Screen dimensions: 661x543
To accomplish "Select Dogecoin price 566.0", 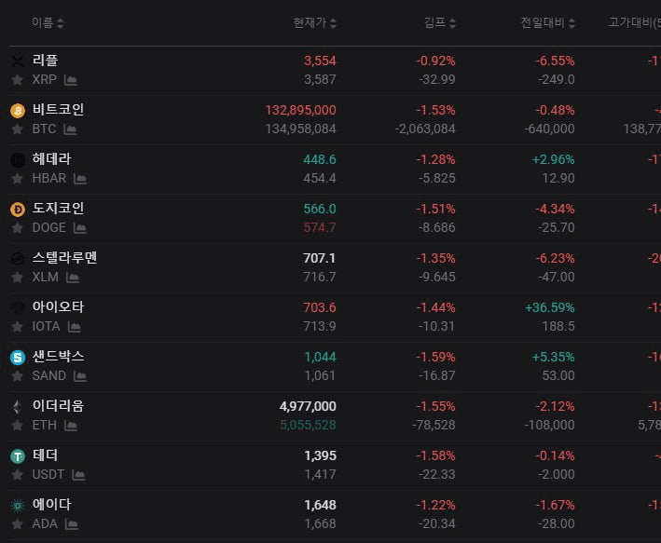I will [x=320, y=209].
